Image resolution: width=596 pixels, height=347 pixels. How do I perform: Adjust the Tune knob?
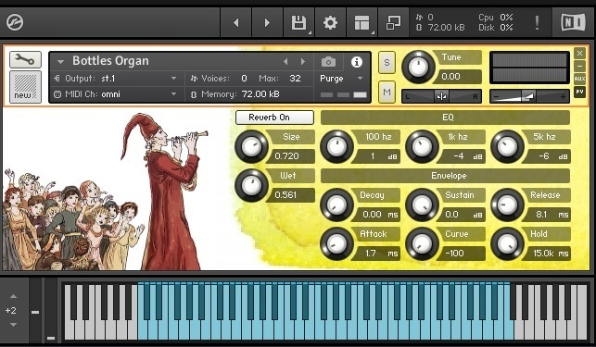click(418, 68)
